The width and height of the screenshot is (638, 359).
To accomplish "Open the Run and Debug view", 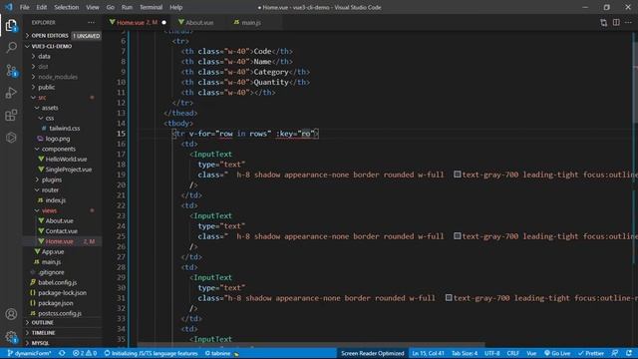I will (x=11, y=93).
